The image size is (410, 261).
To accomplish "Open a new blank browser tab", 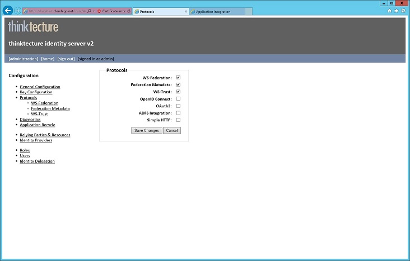I will pyautogui.click(x=249, y=12).
